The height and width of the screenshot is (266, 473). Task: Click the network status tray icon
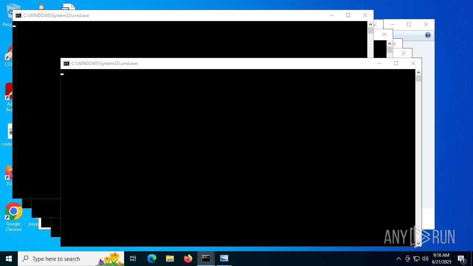[416, 259]
